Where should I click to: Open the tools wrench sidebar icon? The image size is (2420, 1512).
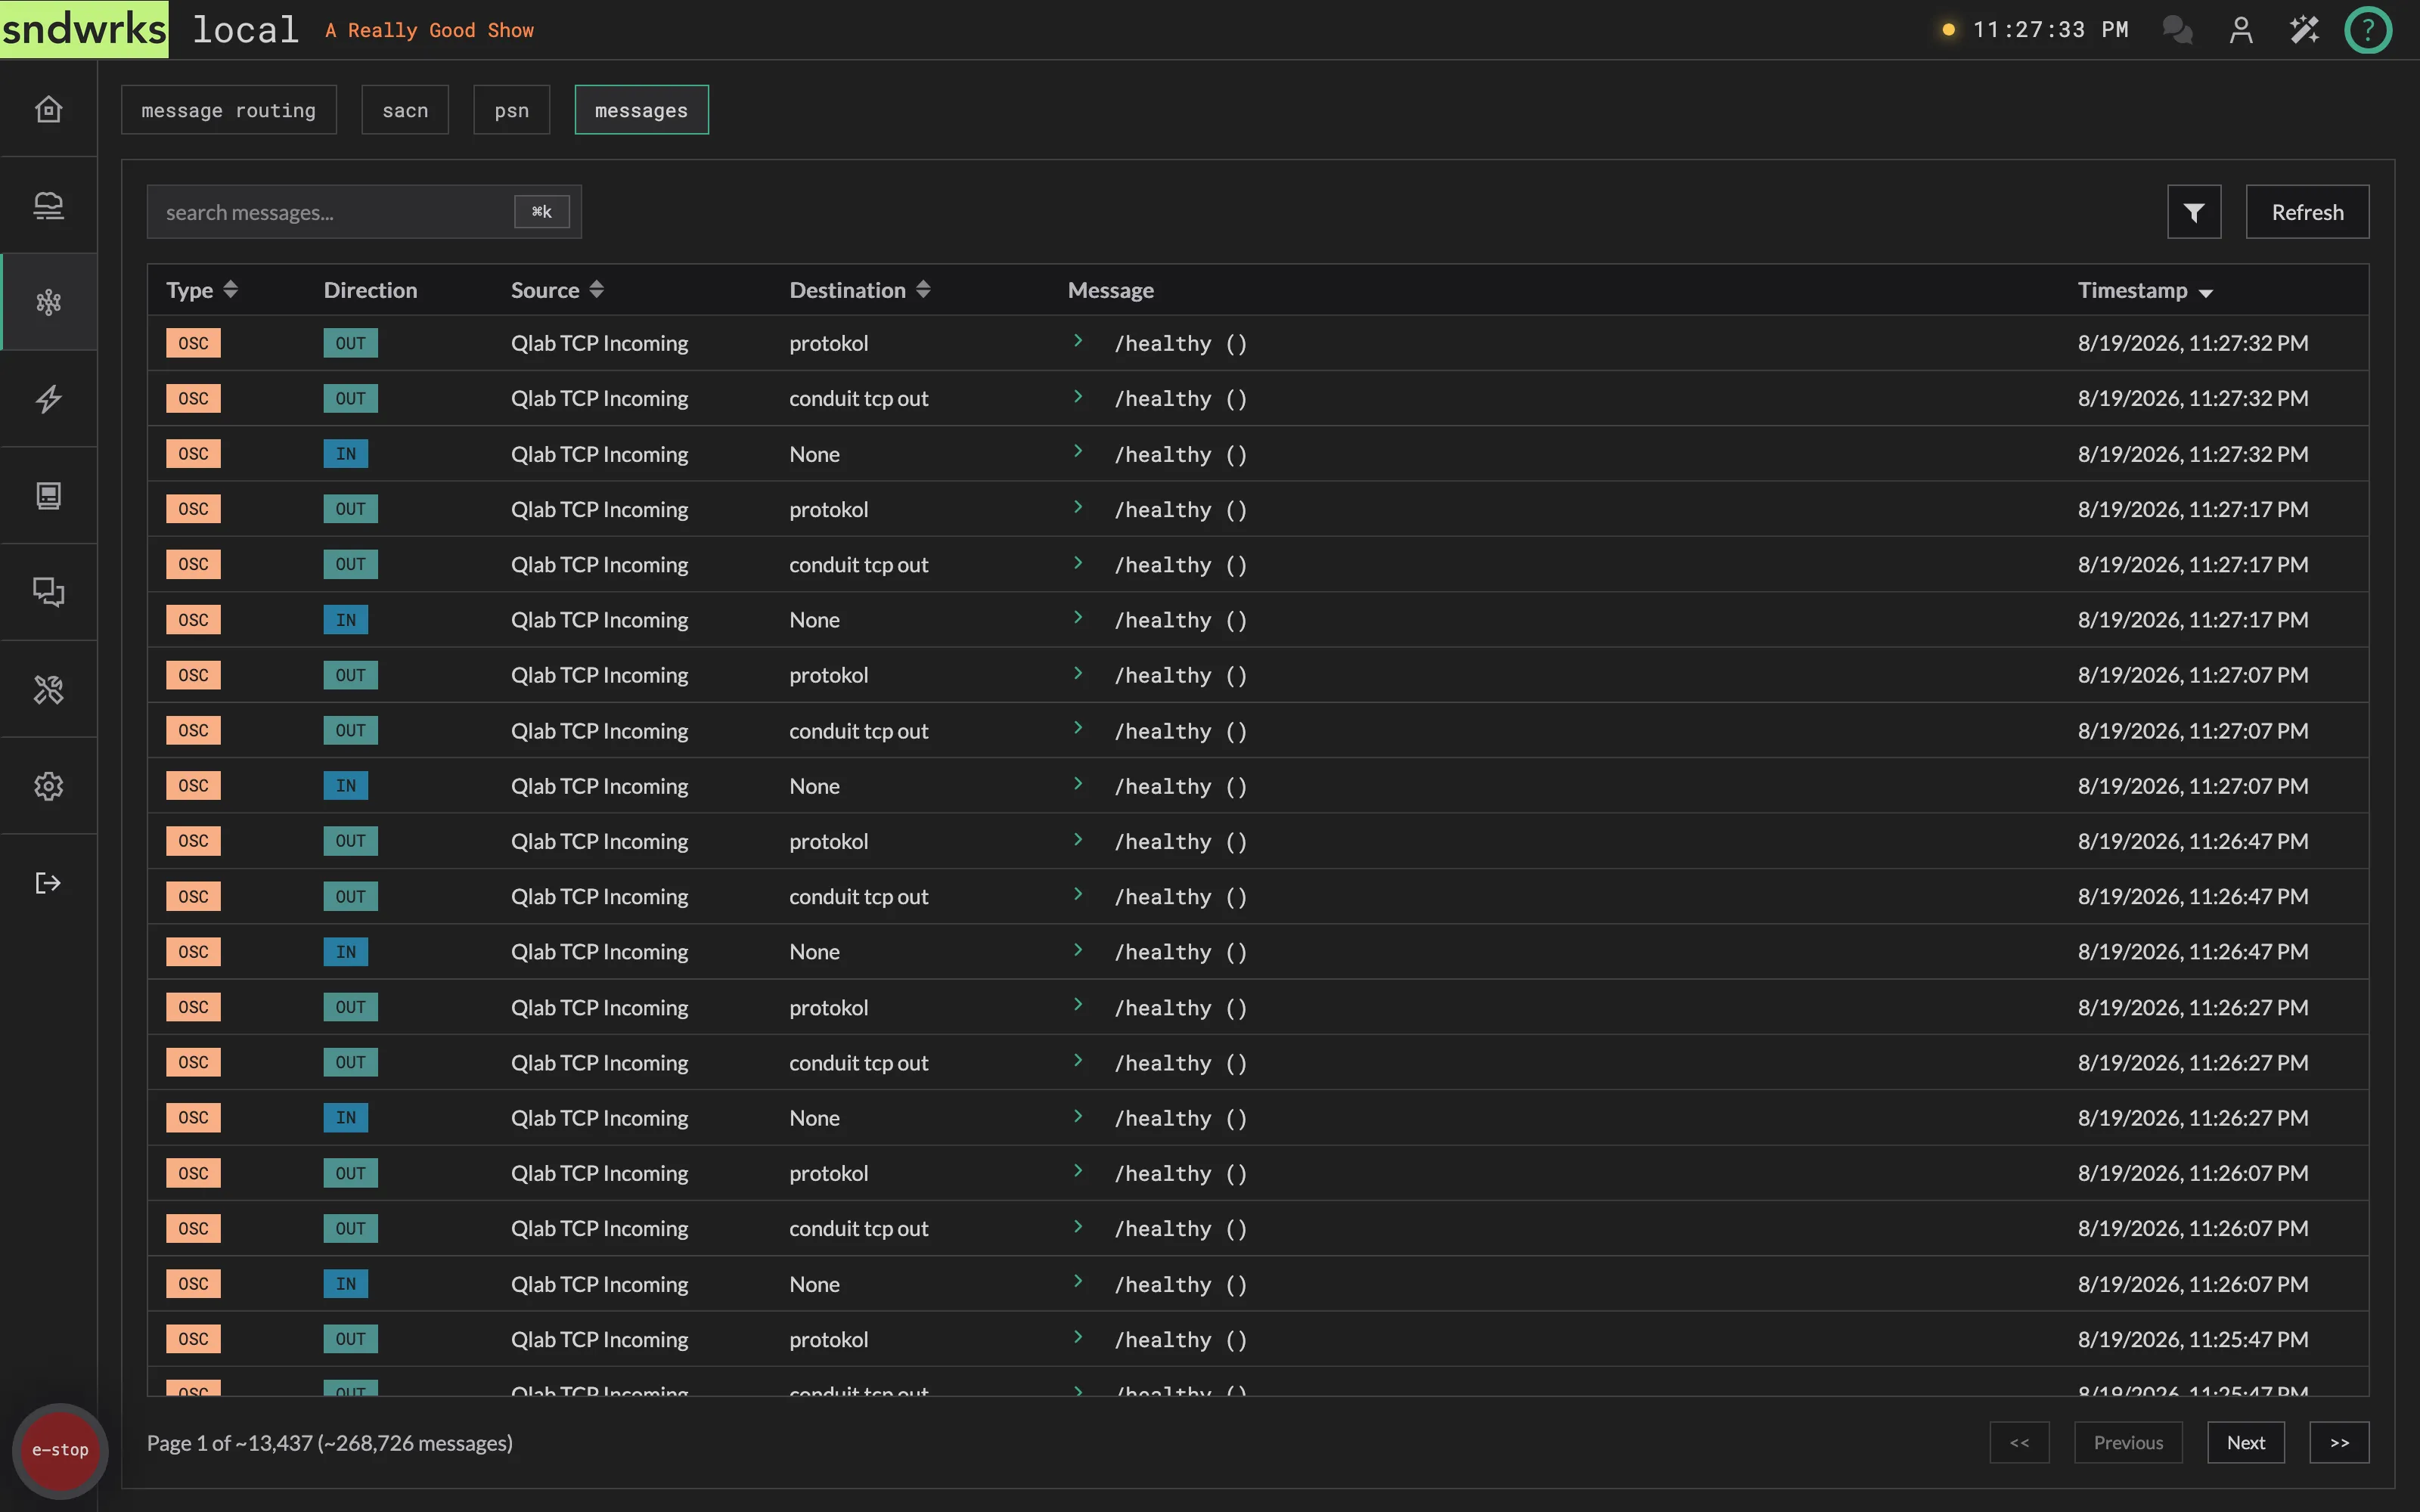pyautogui.click(x=48, y=689)
